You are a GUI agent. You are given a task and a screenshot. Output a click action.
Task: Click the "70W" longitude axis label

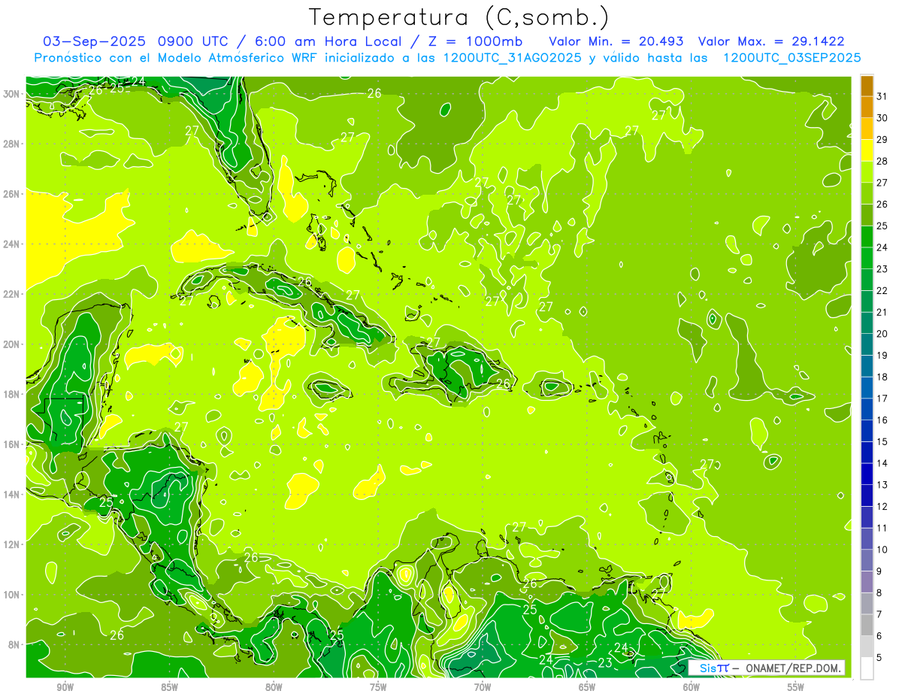click(483, 687)
